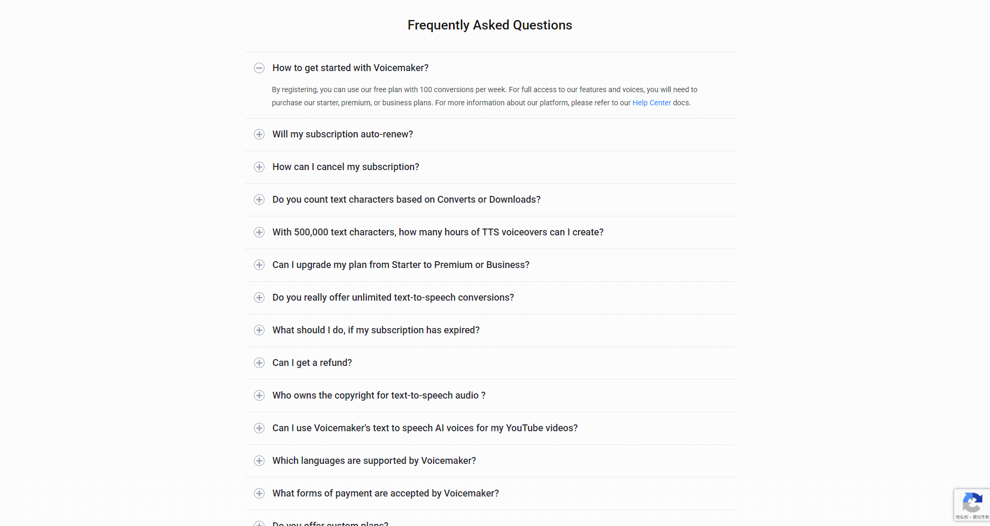Click plus icon beside 500,000 text characters question
The height and width of the screenshot is (526, 990).
259,232
